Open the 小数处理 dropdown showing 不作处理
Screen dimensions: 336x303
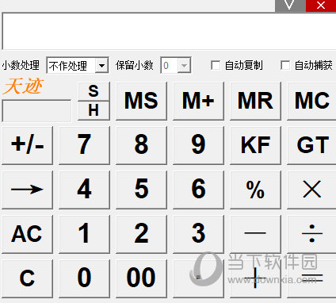78,65
